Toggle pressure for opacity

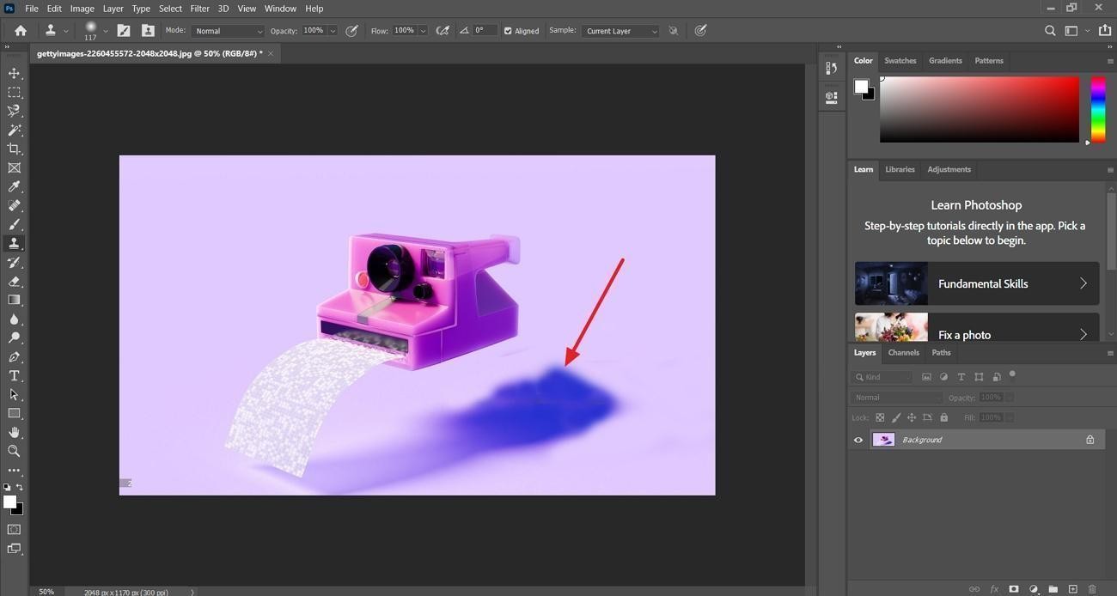pos(351,30)
